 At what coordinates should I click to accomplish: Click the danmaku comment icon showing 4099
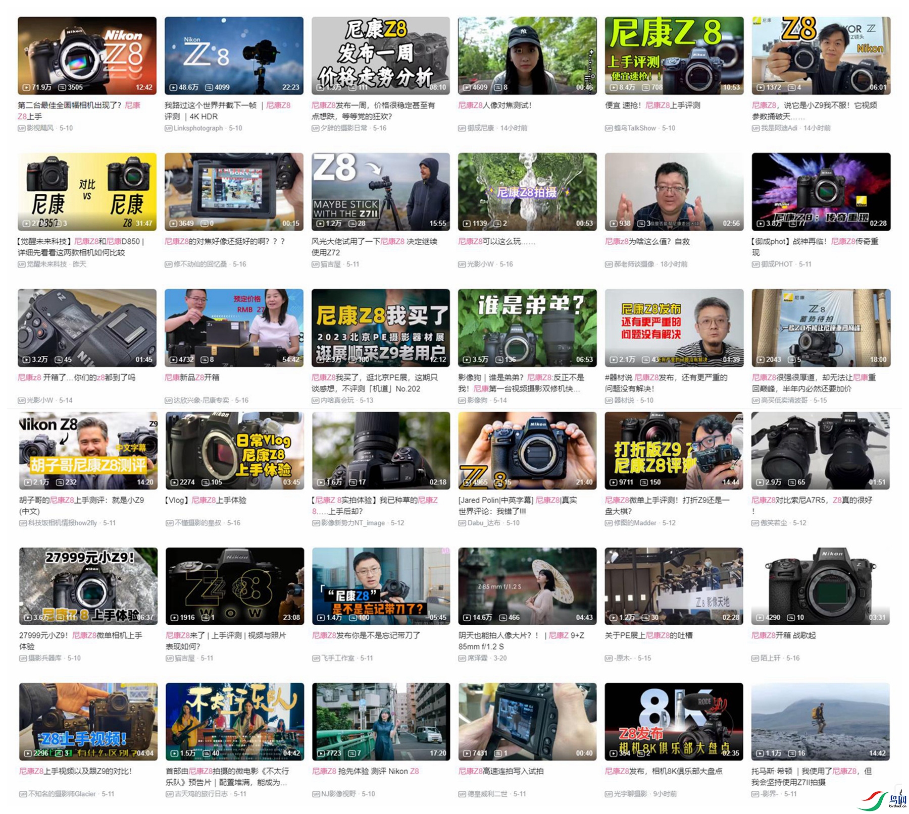(x=209, y=87)
